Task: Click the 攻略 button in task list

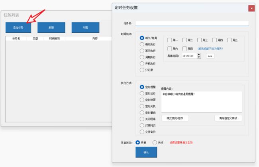Action: [85, 28]
